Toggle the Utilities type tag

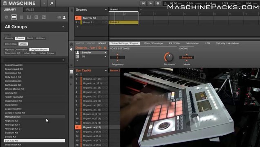(40, 38)
